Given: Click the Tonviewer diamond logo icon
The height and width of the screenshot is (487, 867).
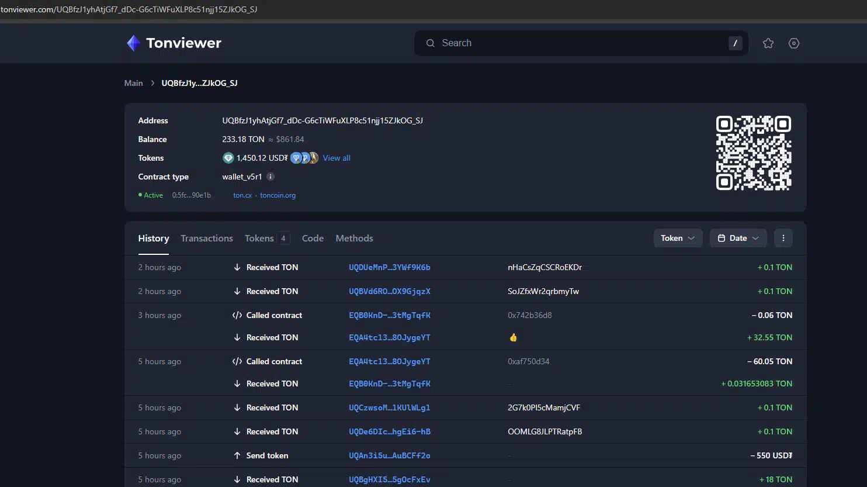Looking at the screenshot, I should (x=134, y=43).
